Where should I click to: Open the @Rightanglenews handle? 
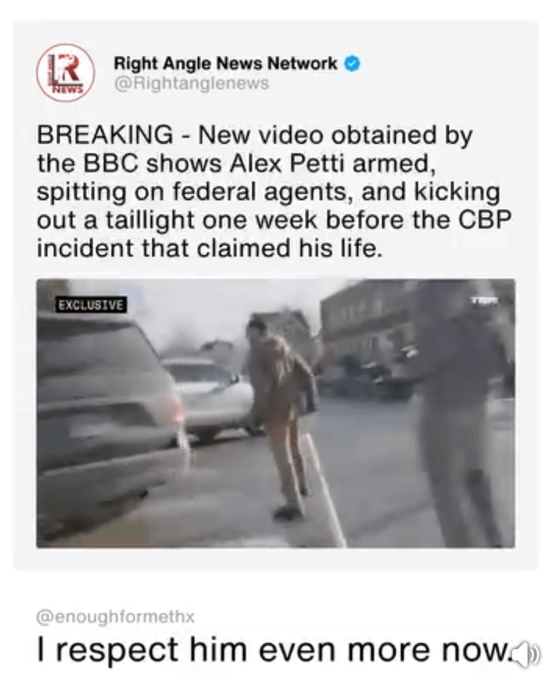point(191,84)
